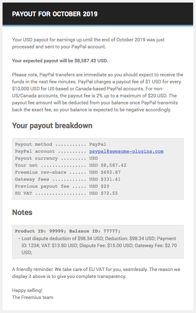The width and height of the screenshot is (196, 313).
Task: Click the "Payout currency" USD row
Action: tap(56, 158)
